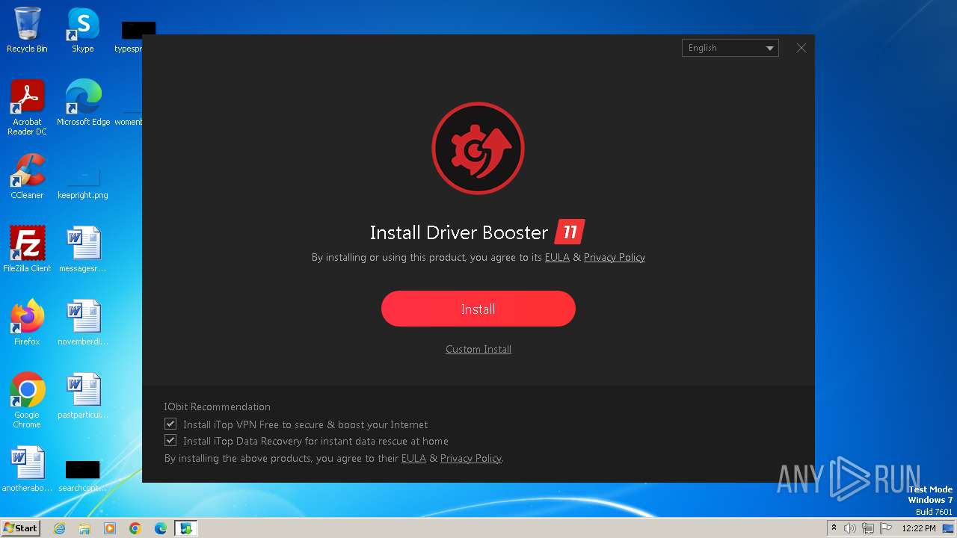Image resolution: width=957 pixels, height=538 pixels.
Task: Select the CCleaner desktop shortcut
Action: (x=27, y=176)
